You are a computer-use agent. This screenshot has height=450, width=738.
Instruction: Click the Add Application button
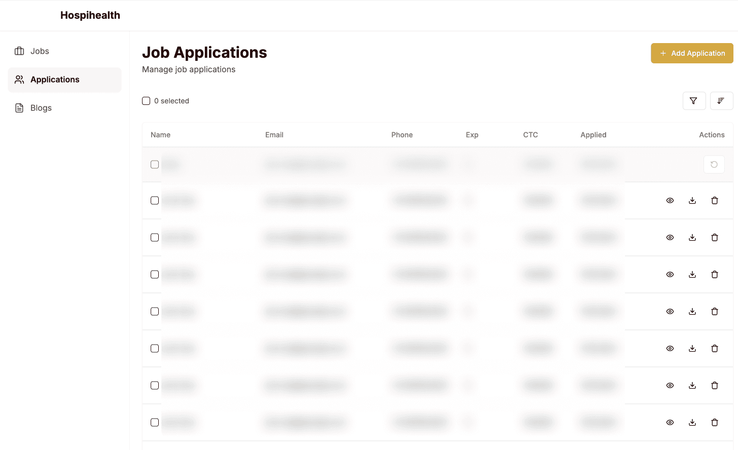[692, 53]
